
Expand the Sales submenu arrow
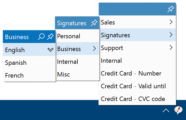(171, 22)
